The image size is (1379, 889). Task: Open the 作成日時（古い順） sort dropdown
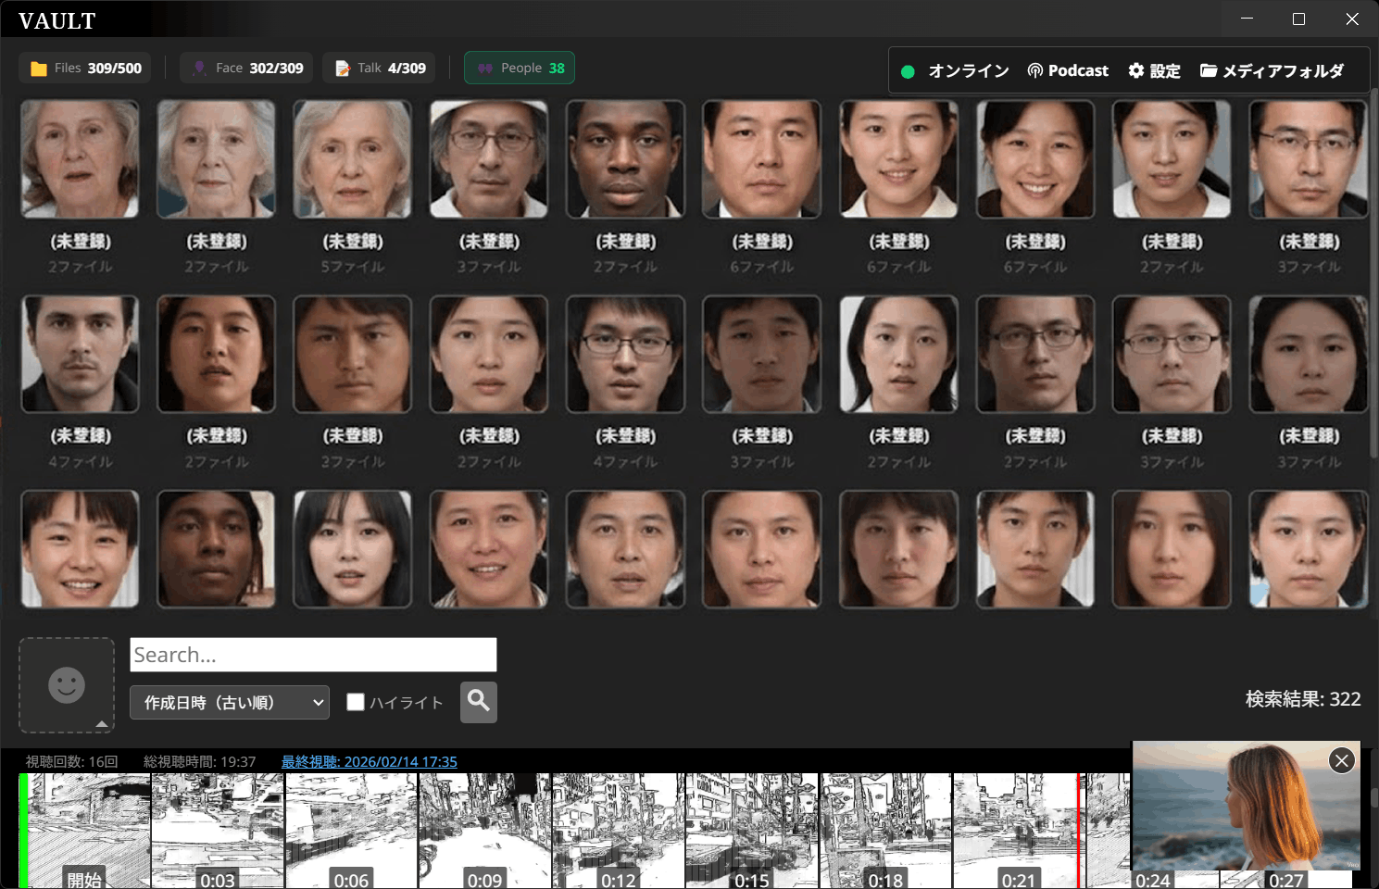(x=230, y=703)
